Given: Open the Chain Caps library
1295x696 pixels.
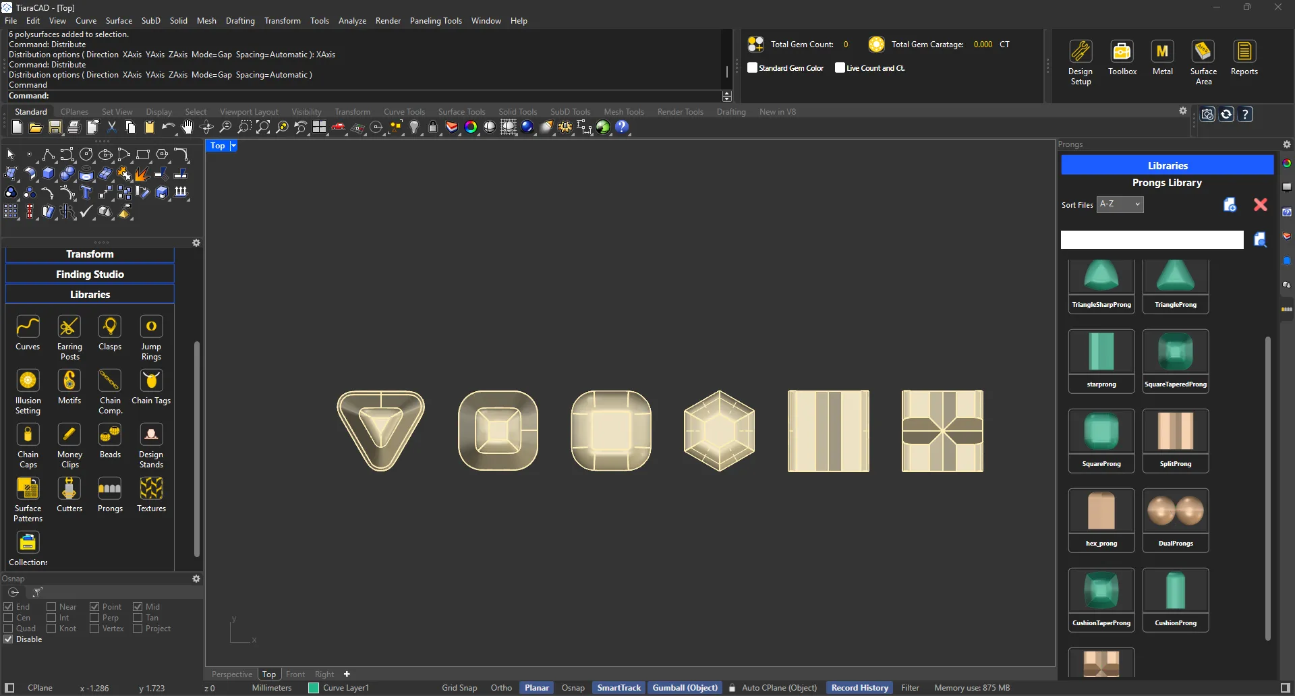Looking at the screenshot, I should point(28,435).
